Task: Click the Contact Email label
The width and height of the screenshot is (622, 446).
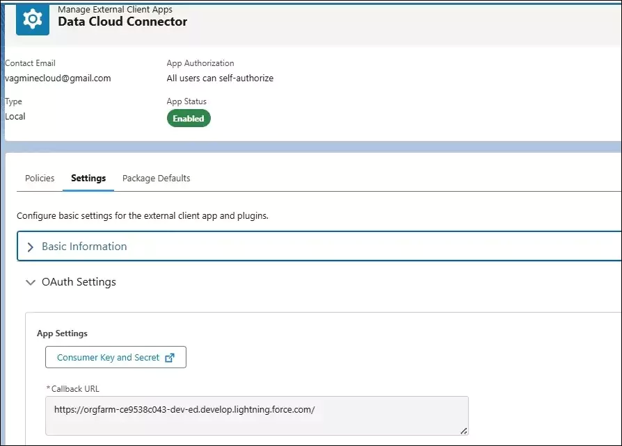Action: (30, 63)
